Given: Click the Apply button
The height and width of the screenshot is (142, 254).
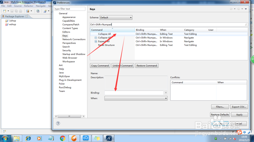Looking at the screenshot, I should pyautogui.click(x=239, y=115).
